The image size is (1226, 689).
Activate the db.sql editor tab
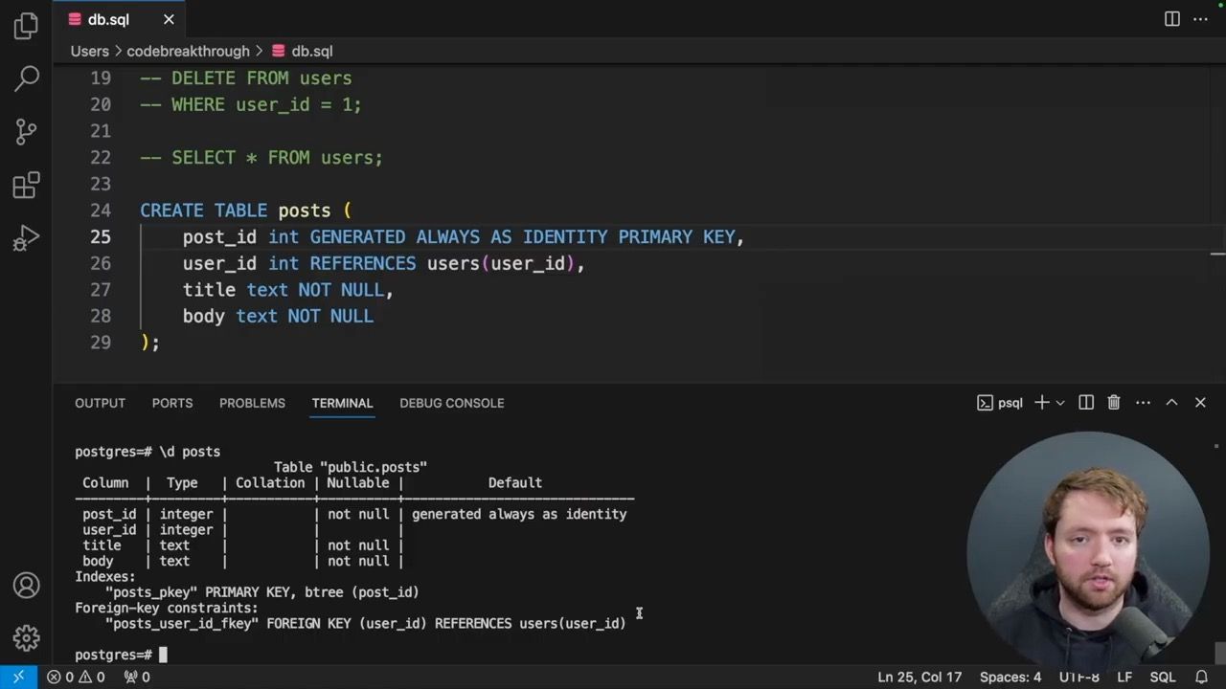pos(121,19)
